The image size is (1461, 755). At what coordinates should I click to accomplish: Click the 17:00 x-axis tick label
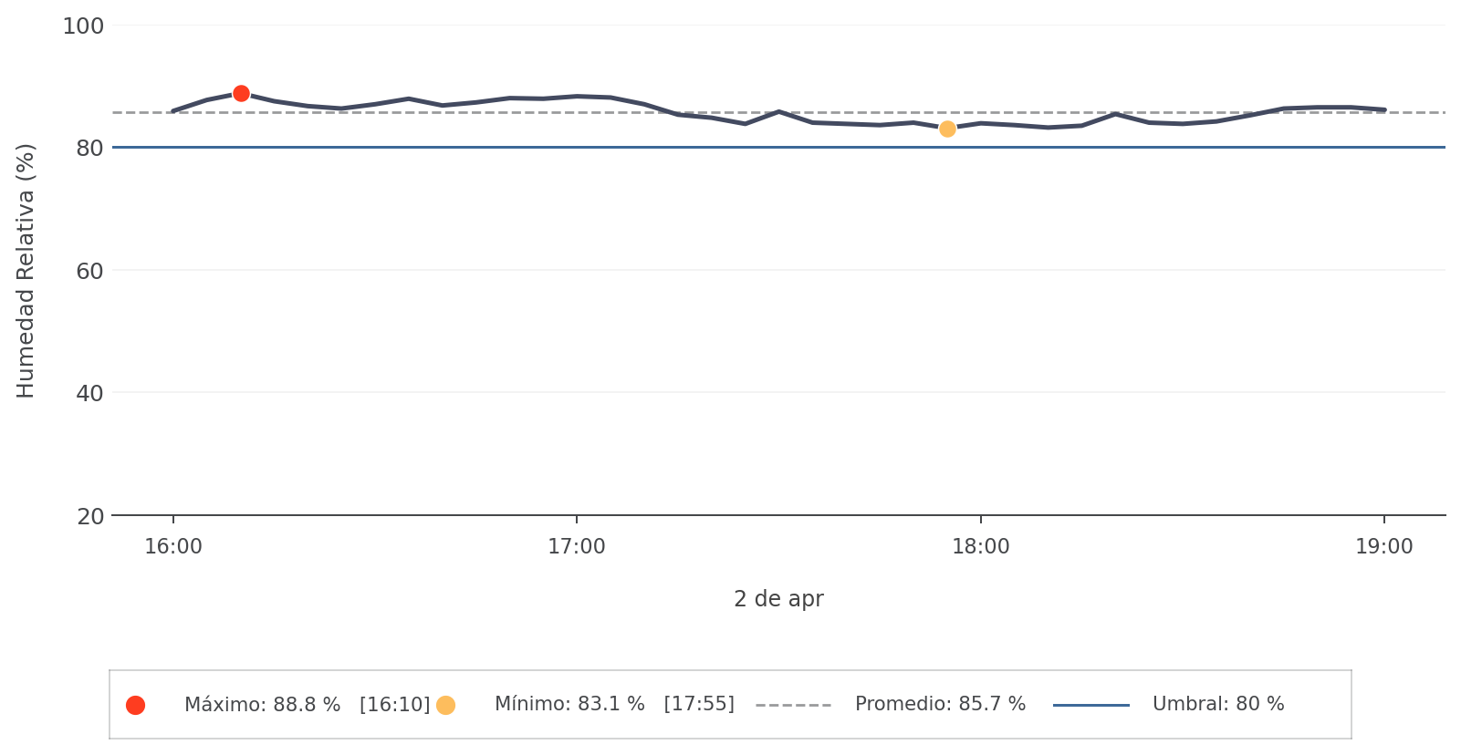(x=577, y=547)
